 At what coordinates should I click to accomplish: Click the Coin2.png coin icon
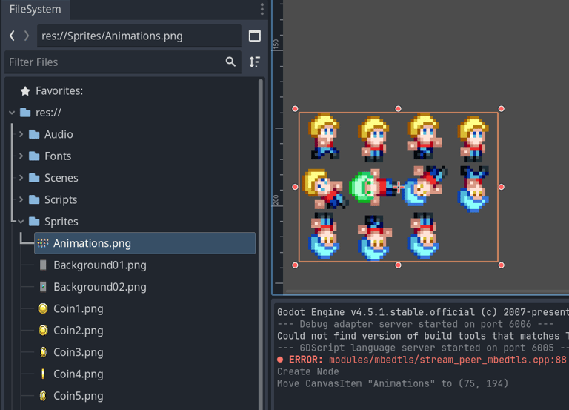(43, 331)
